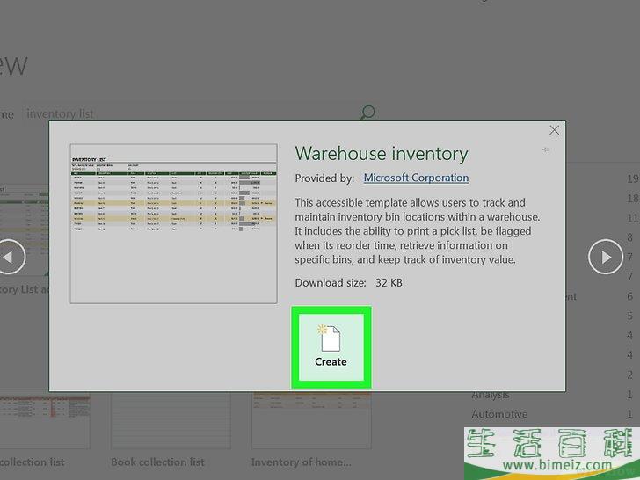Select the Analysis category
Viewport: 640px width, 480px height.
click(x=491, y=395)
